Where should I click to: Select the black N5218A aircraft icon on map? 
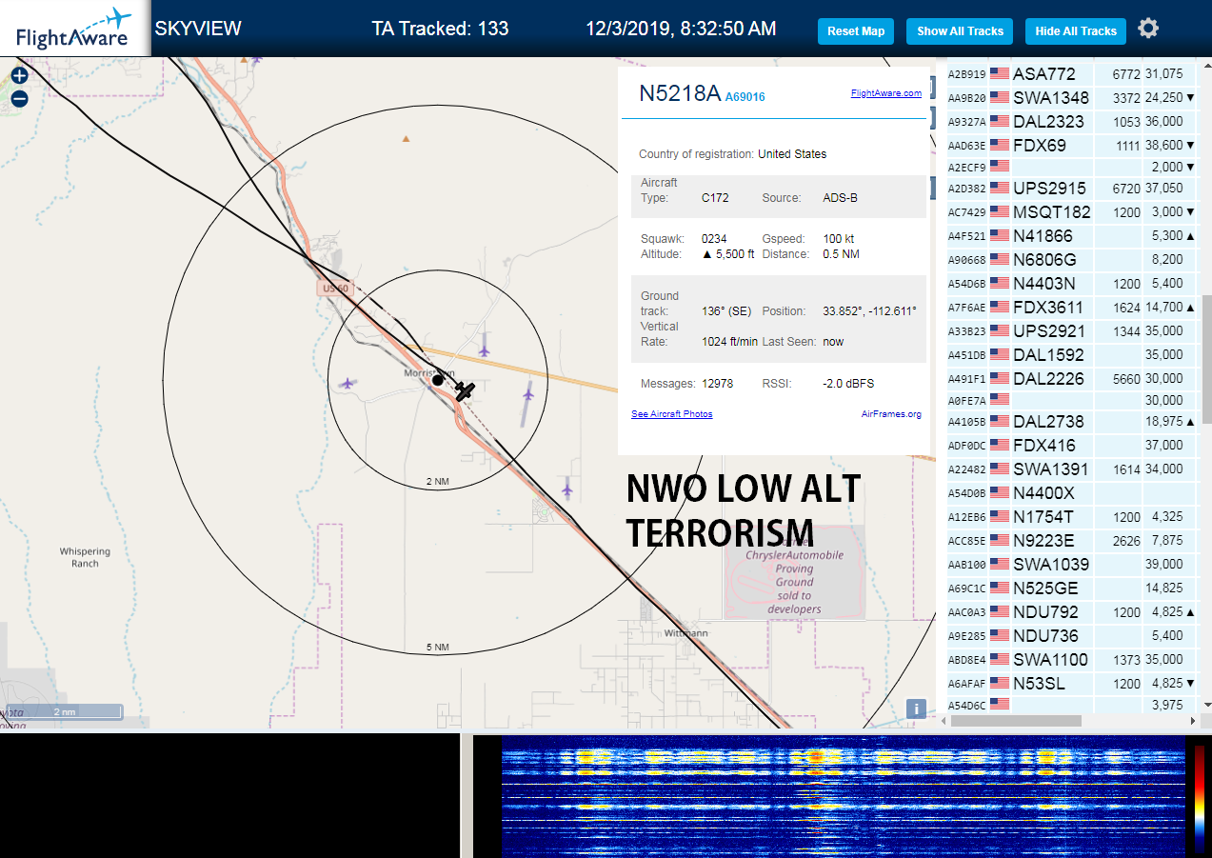pyautogui.click(x=465, y=390)
